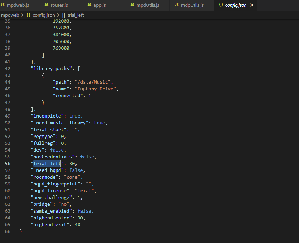299x243 pixels.
Task: Click the "library_paths" key
Action: 51,68
